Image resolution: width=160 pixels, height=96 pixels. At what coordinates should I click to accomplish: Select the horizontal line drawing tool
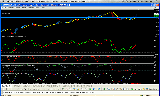click(x=15, y=89)
